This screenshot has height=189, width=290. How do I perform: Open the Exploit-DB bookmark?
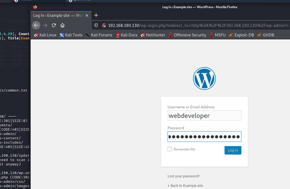pos(241,35)
